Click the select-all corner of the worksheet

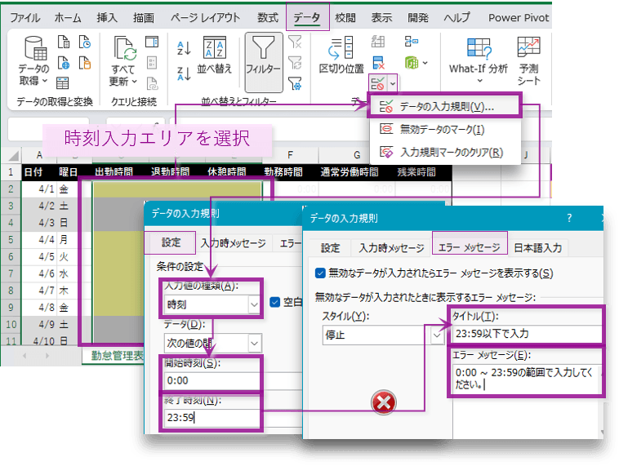click(12, 155)
